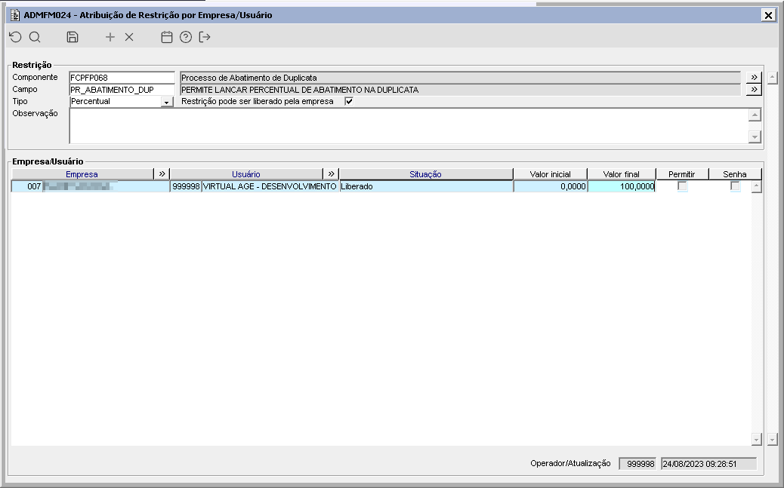Select the Empresa cell 007
Image resolution: width=784 pixels, height=488 pixels.
[x=27, y=186]
